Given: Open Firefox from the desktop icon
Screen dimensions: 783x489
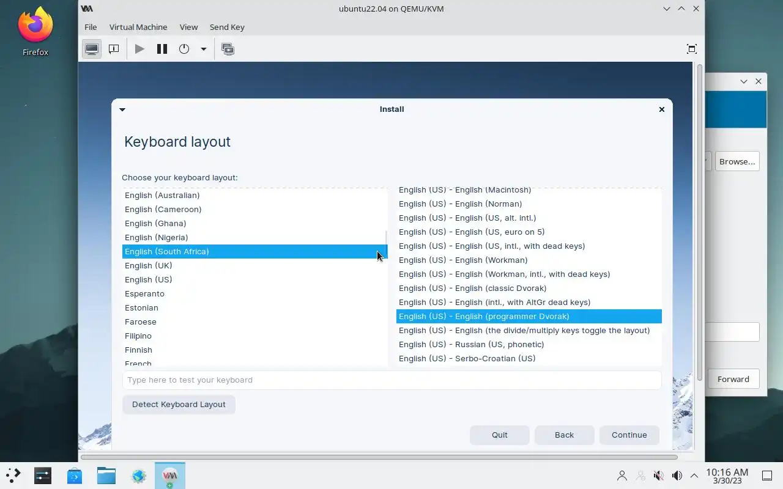Looking at the screenshot, I should click(35, 32).
